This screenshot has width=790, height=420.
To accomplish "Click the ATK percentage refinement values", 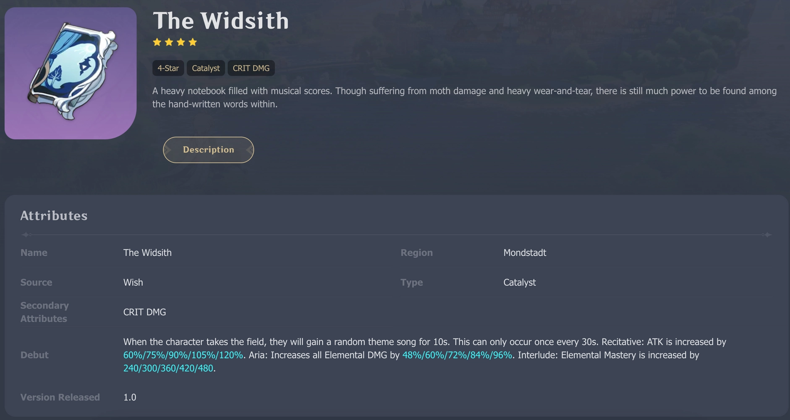I will (183, 355).
